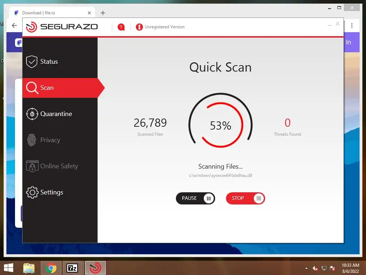Viewport: 366px width, 275px height.
Task: Open the Chrome three-dot menu
Action: coord(352,25)
